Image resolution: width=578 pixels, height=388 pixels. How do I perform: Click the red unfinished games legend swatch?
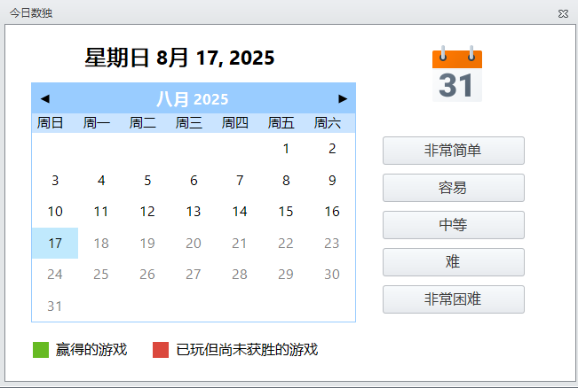tap(160, 350)
